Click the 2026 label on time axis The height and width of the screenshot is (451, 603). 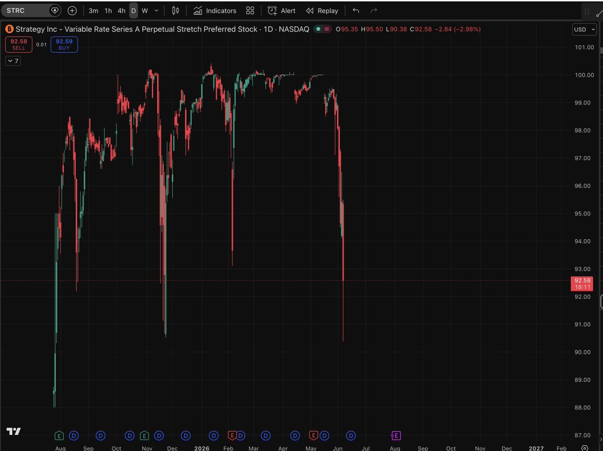[x=202, y=448]
